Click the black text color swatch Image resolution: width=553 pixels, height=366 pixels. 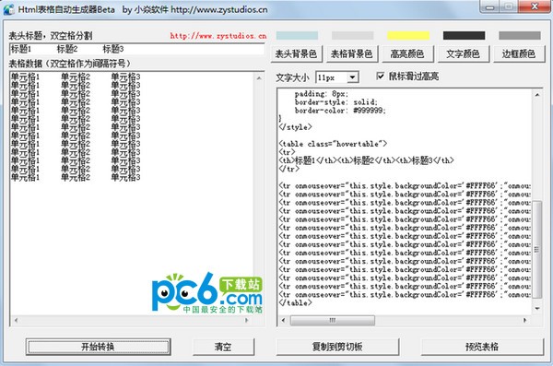464,35
